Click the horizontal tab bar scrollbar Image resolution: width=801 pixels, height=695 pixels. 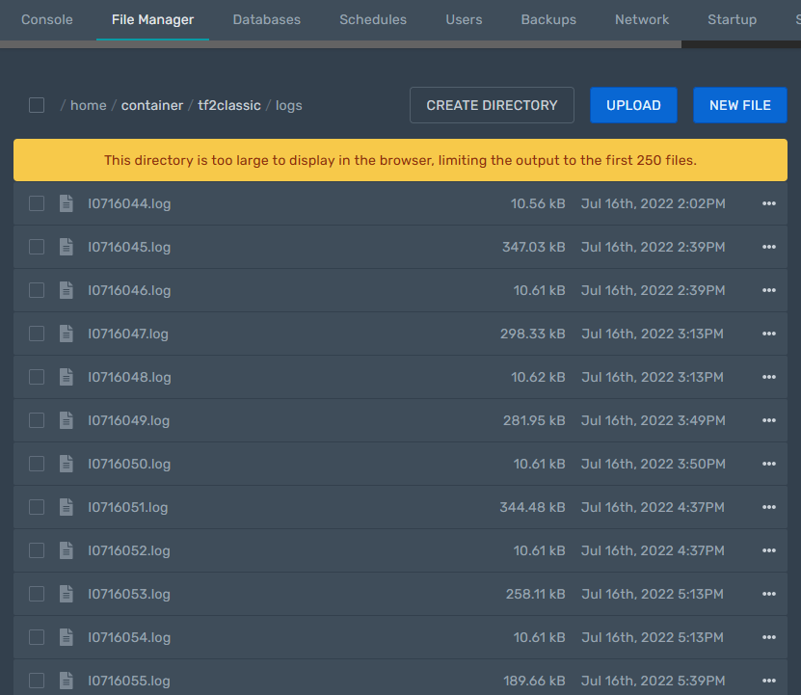pos(340,44)
